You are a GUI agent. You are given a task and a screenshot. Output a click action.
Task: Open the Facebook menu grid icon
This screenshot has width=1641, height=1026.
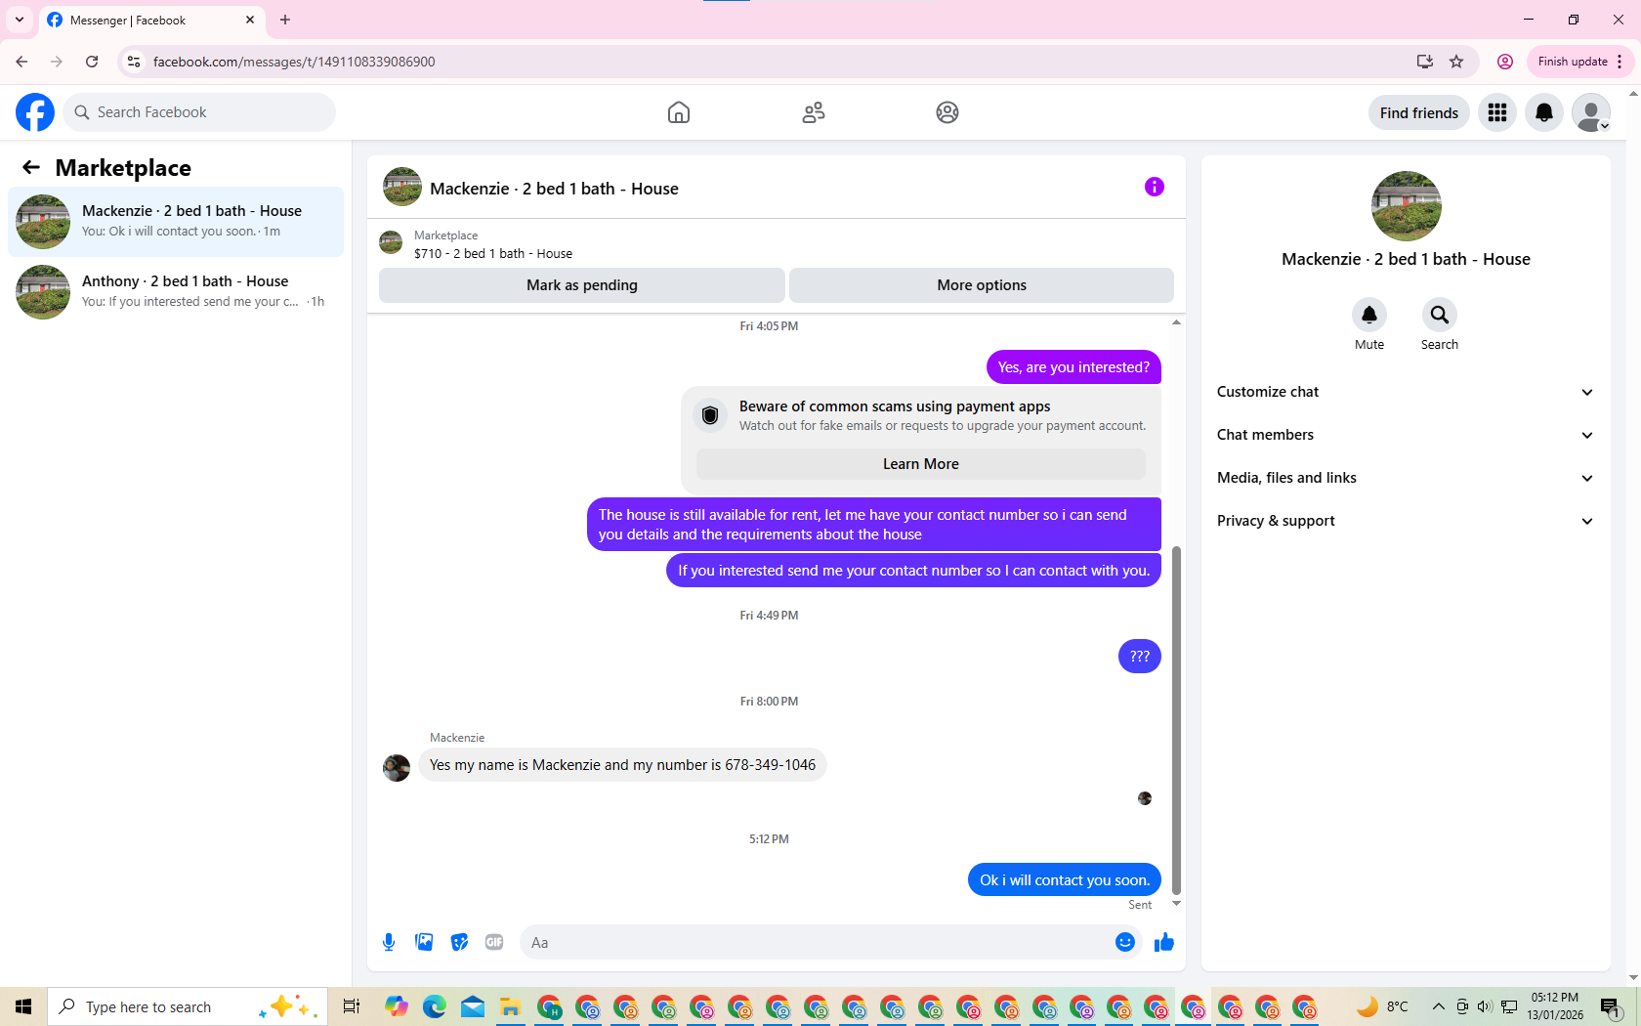(1497, 112)
